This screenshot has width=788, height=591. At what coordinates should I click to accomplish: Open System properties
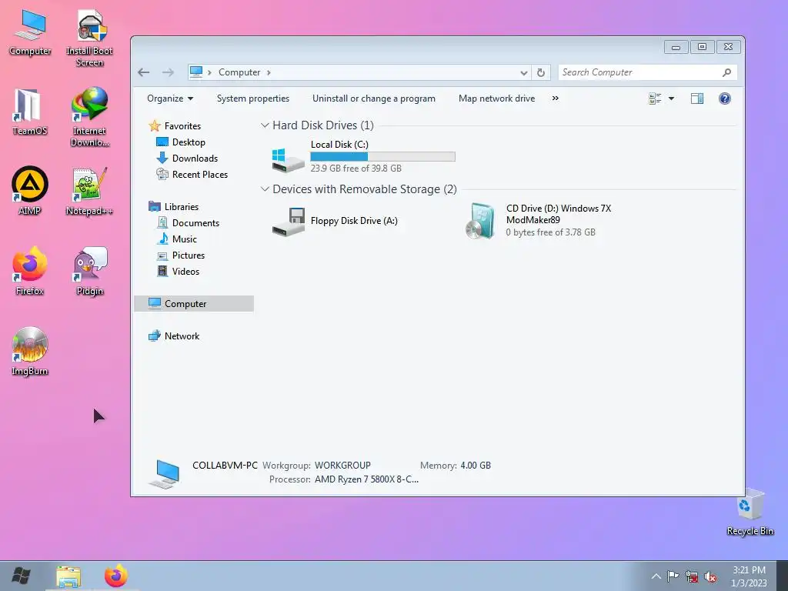click(252, 98)
